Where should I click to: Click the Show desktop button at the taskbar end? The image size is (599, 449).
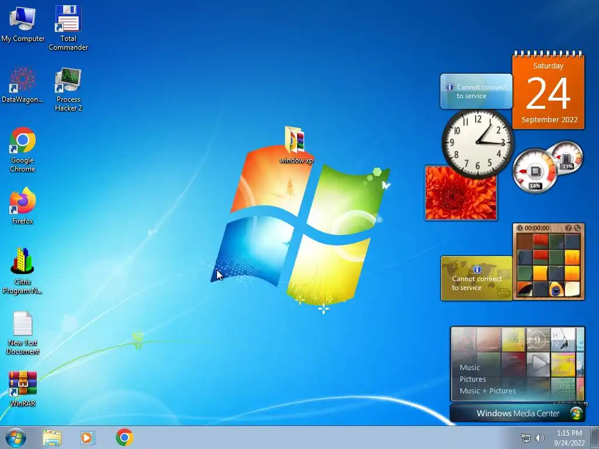pos(594,437)
